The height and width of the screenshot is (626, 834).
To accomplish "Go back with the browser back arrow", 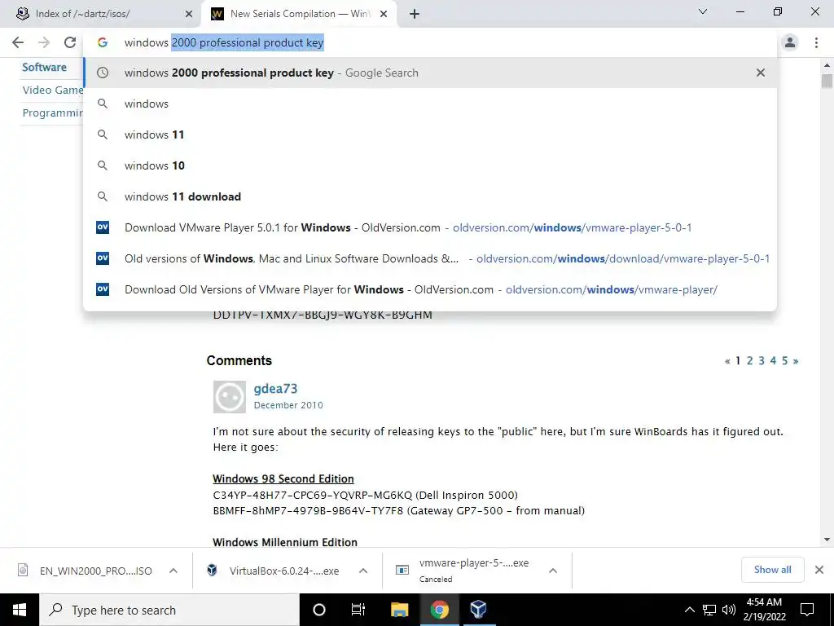I will coord(18,42).
